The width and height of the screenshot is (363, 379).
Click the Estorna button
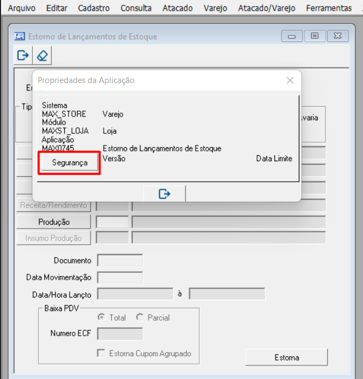click(287, 357)
